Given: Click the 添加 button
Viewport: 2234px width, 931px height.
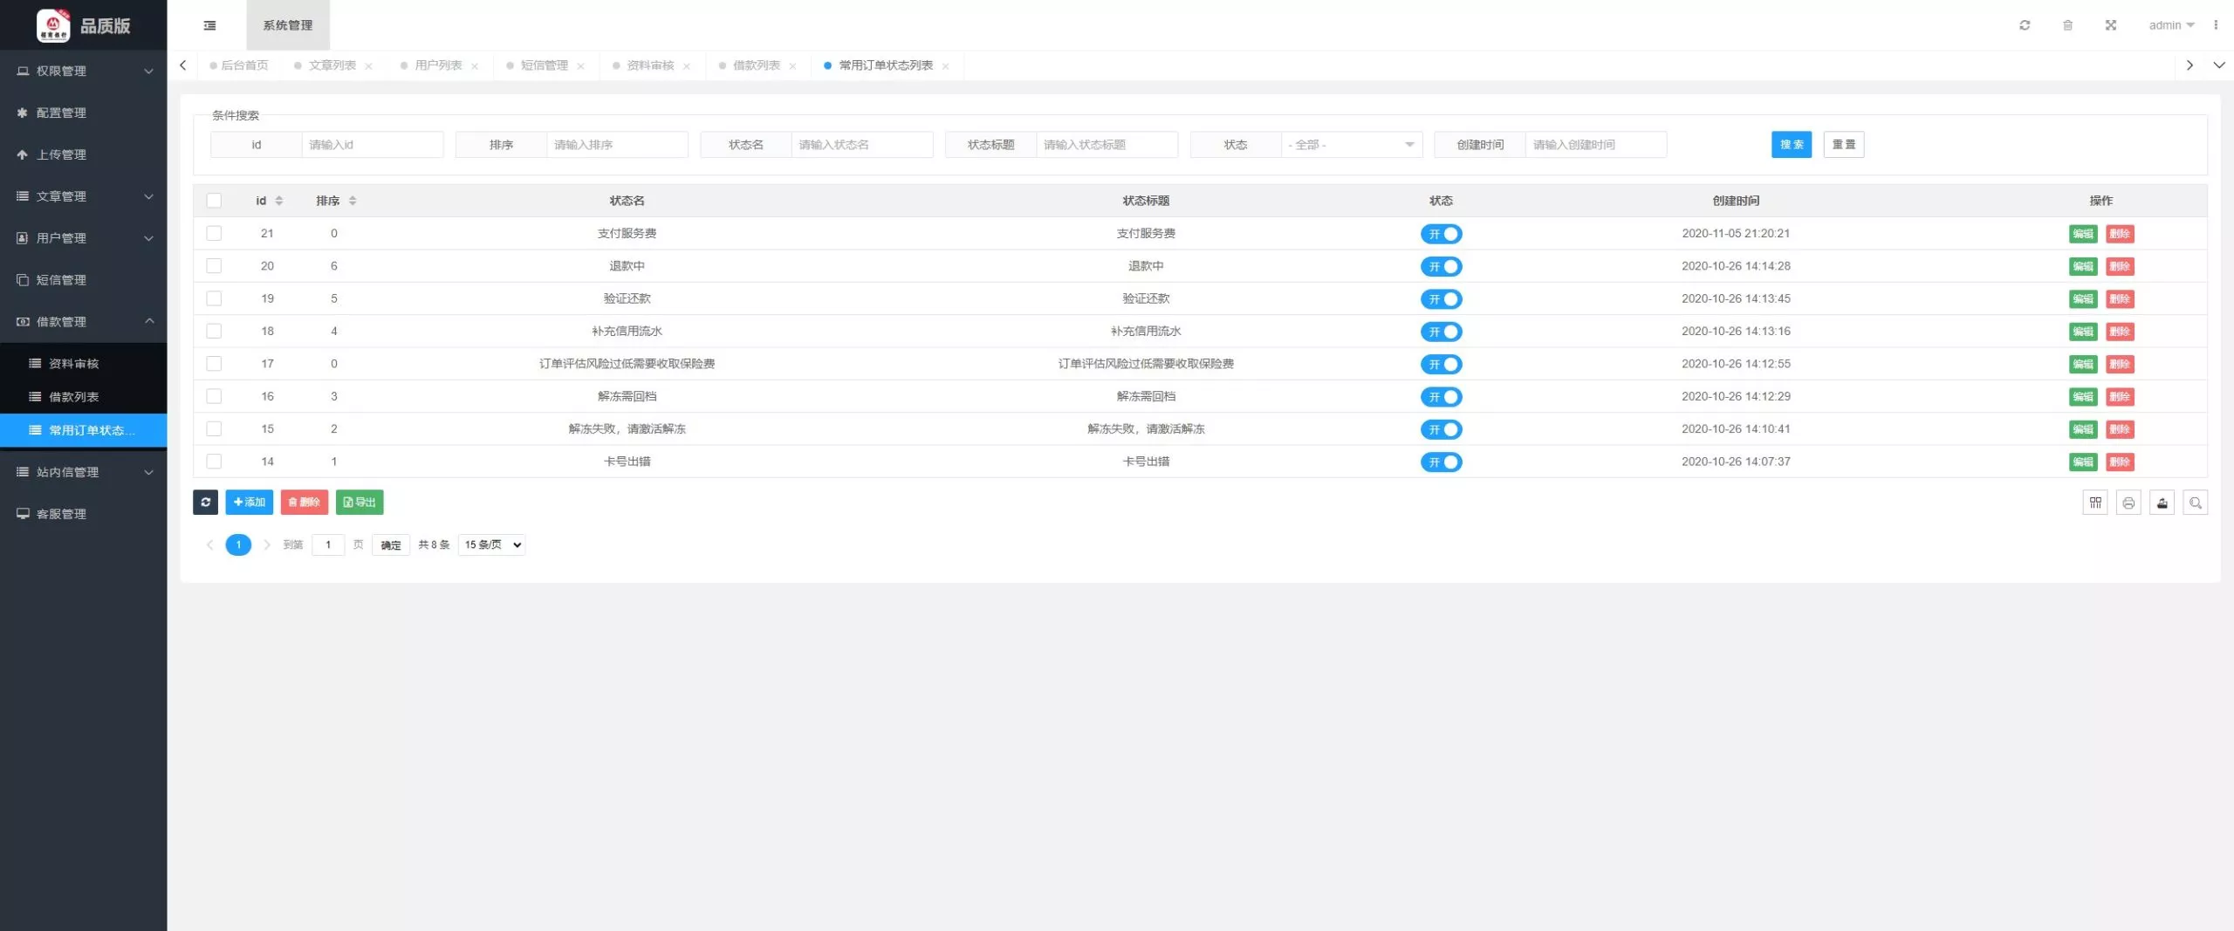Looking at the screenshot, I should pyautogui.click(x=250, y=502).
